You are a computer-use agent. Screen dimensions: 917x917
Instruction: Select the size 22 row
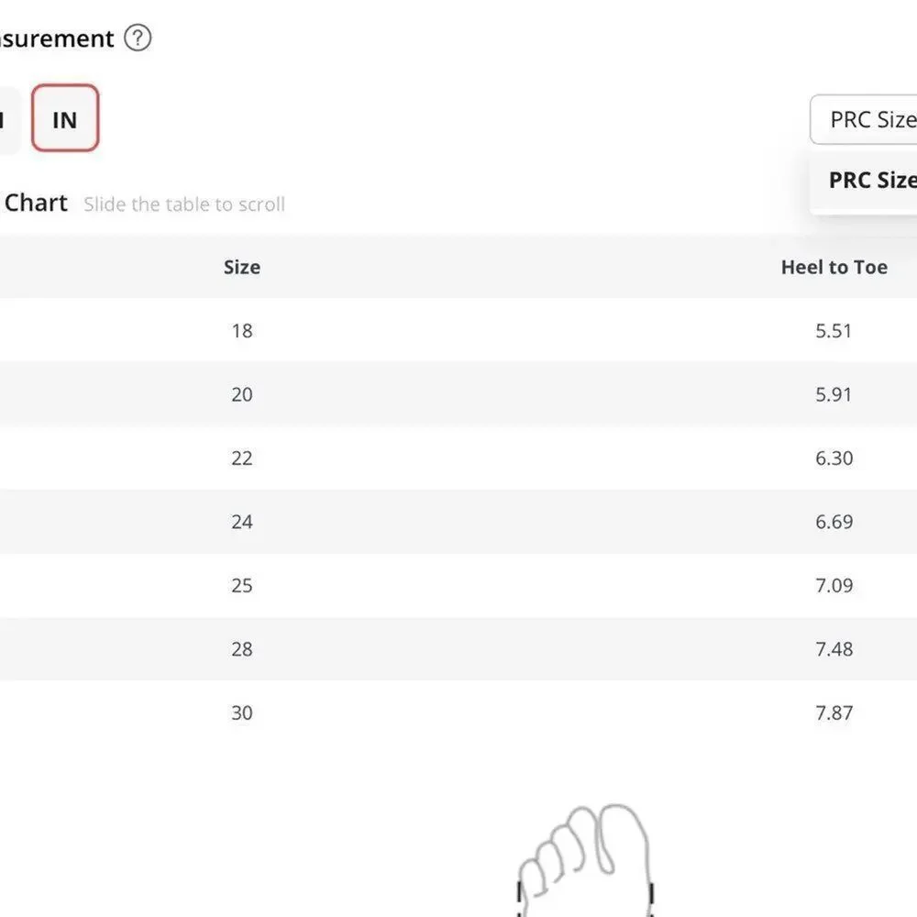(458, 458)
